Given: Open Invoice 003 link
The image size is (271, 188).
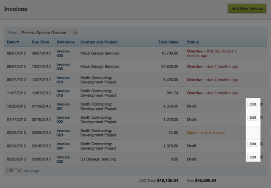Looking at the screenshot, I should (x=63, y=53).
